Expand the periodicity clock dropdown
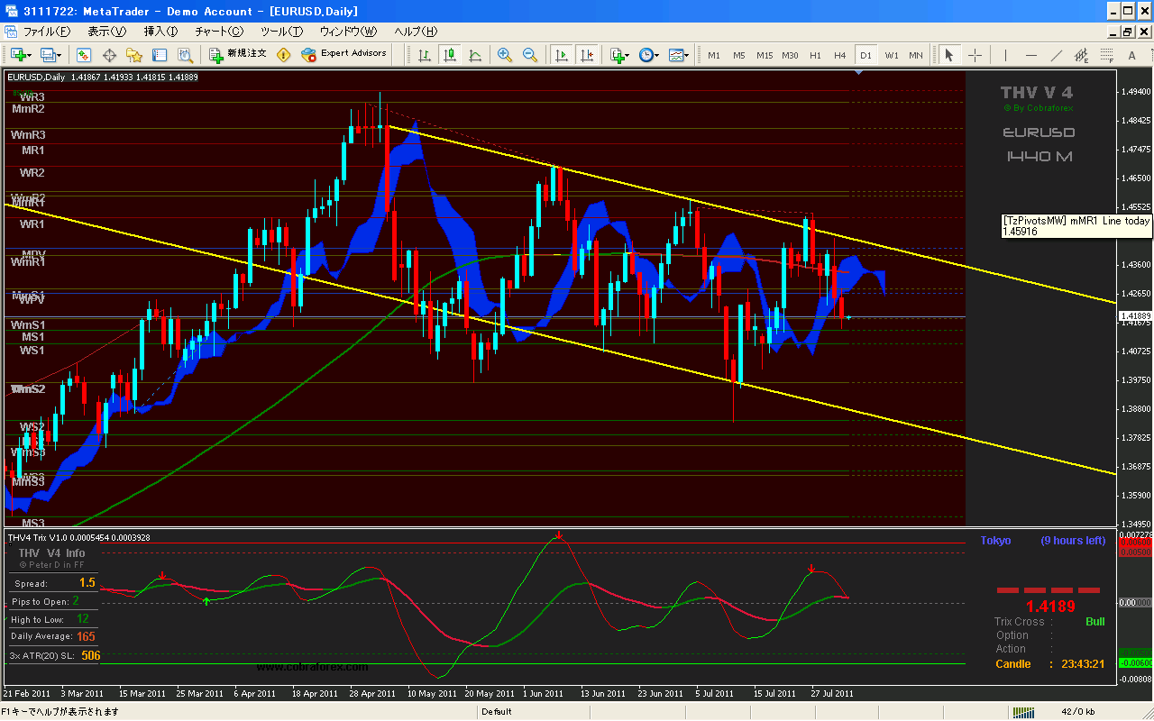1154x721 pixels. [649, 55]
